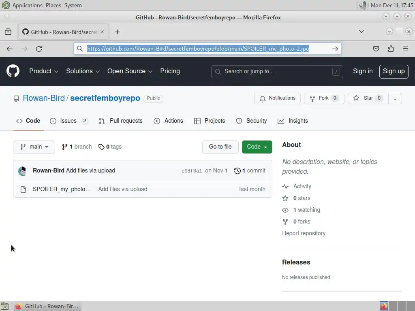Screen dimensions: 415x311
Task: Open the green Code dropdown button
Action: [257, 147]
